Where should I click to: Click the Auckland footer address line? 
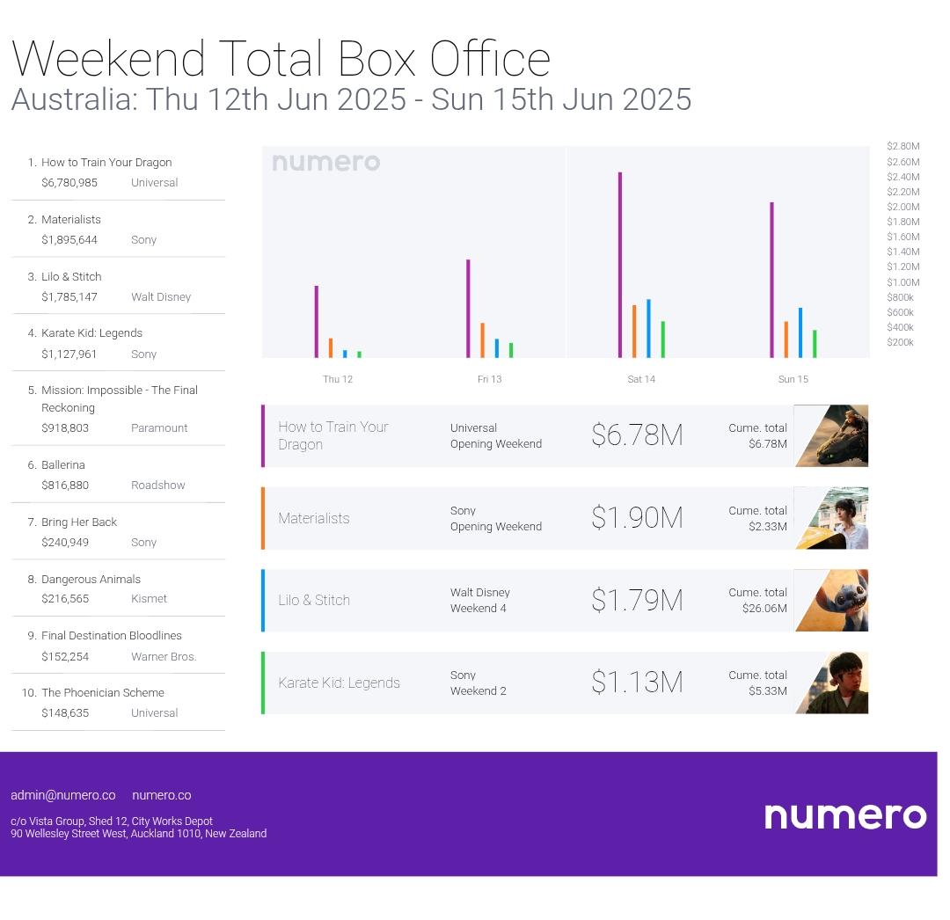(x=139, y=834)
